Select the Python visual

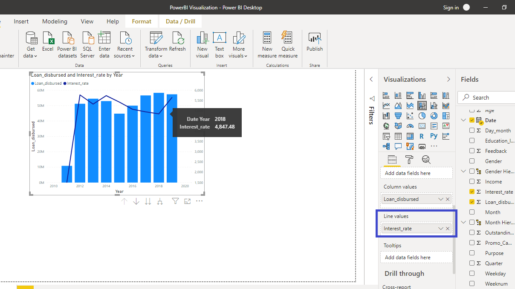point(434,136)
